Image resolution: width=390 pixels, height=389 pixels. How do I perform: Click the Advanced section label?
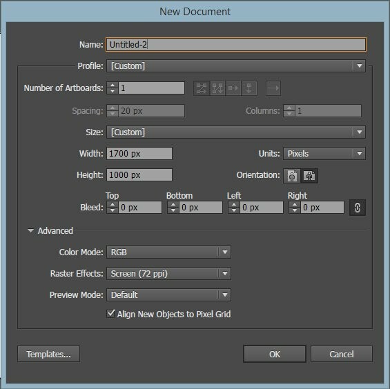tap(55, 230)
